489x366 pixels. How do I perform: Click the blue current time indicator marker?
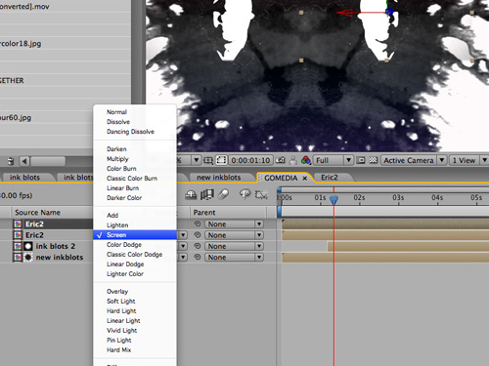tap(333, 199)
